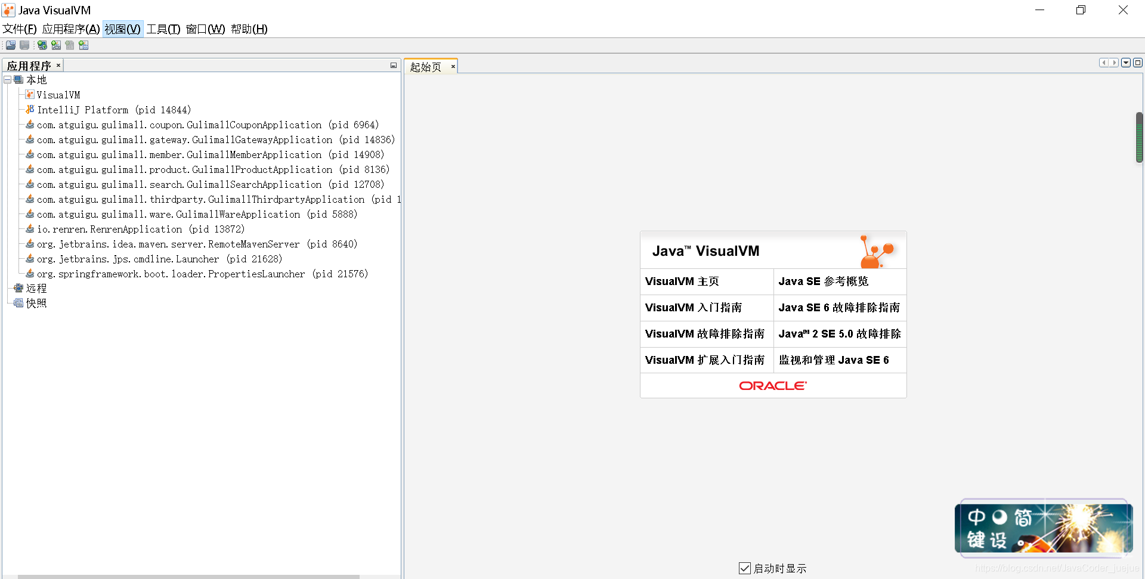Image resolution: width=1145 pixels, height=579 pixels.
Task: Open the VisualVM 故障排除指南 link
Action: click(x=705, y=334)
